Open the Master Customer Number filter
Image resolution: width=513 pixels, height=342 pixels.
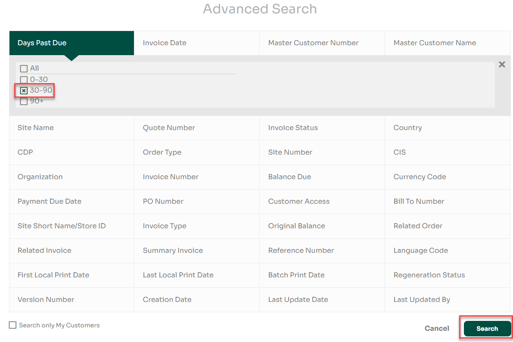click(x=313, y=43)
